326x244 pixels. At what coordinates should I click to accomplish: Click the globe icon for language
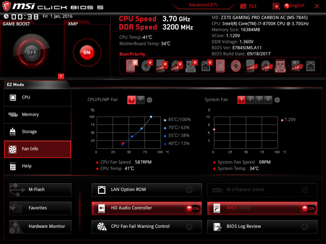point(287,6)
